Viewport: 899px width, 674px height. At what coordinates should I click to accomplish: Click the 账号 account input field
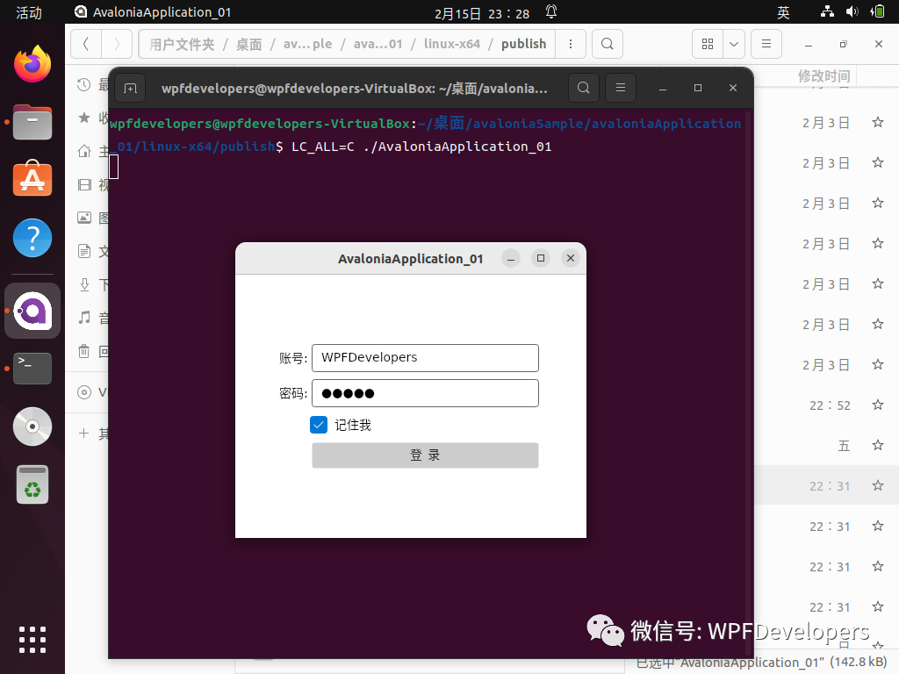(x=425, y=358)
